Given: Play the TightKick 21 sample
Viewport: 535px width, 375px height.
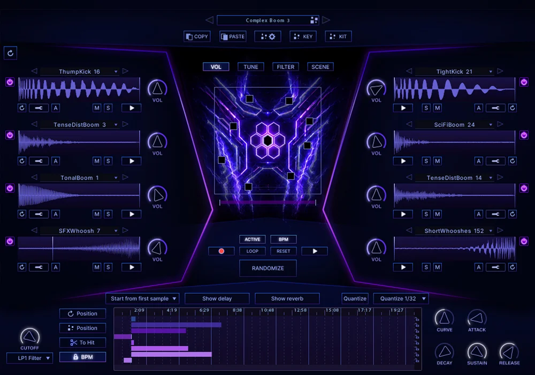Looking at the screenshot, I should point(403,108).
